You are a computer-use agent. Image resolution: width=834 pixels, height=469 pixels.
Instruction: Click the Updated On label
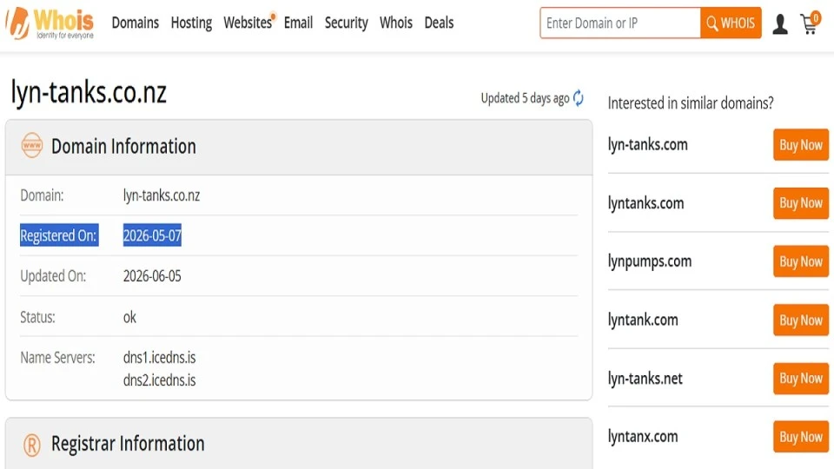tap(53, 276)
